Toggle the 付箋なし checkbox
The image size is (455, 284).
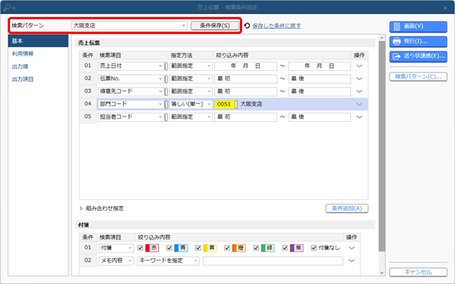click(314, 248)
